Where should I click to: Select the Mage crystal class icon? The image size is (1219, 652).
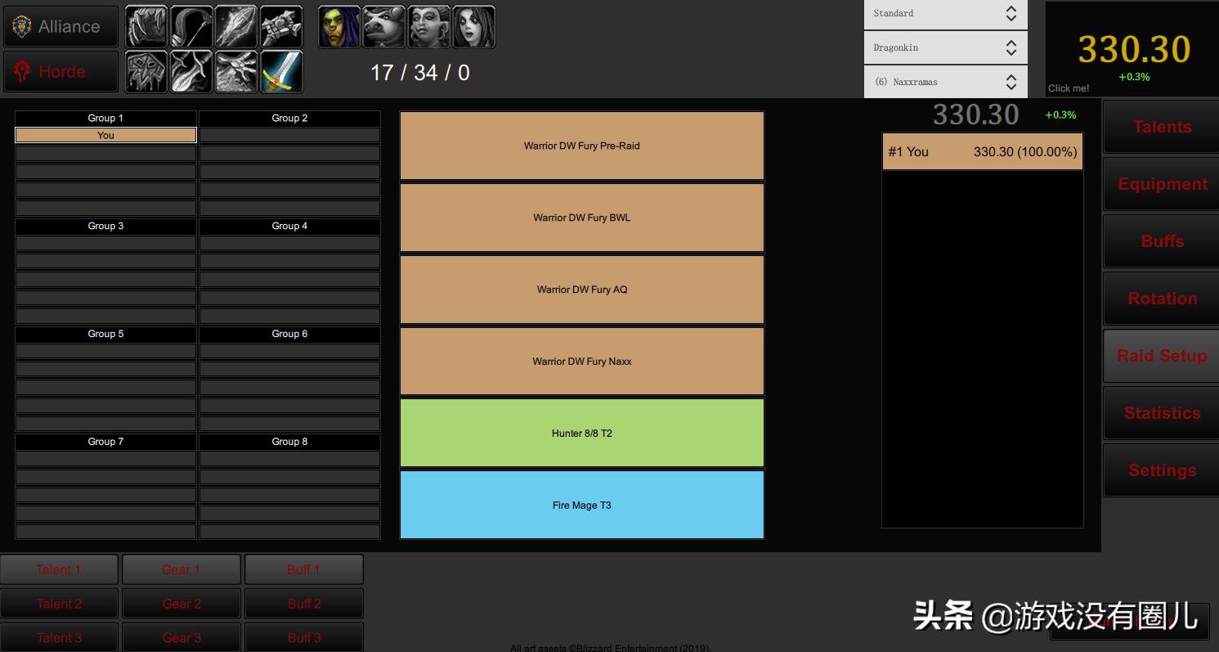pos(236,27)
